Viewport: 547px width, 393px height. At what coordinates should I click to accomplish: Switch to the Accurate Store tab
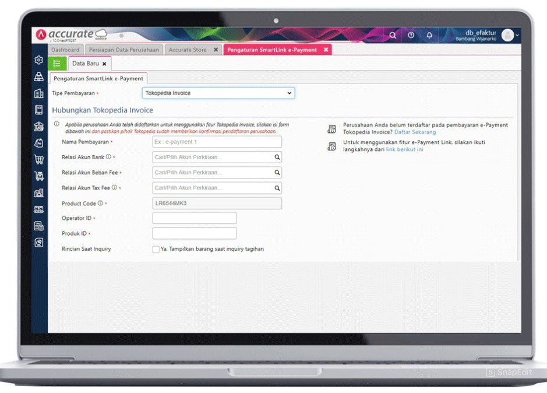pos(188,50)
